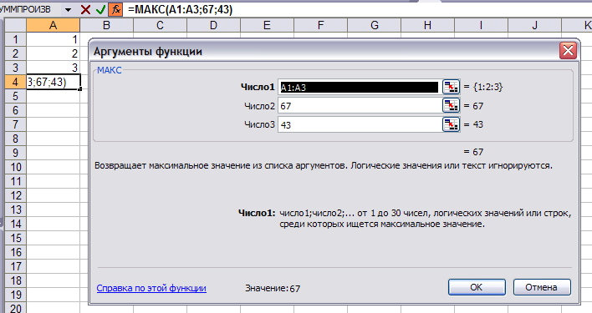Open the name box function dropdown
This screenshot has width=592, height=313.
(68, 10)
